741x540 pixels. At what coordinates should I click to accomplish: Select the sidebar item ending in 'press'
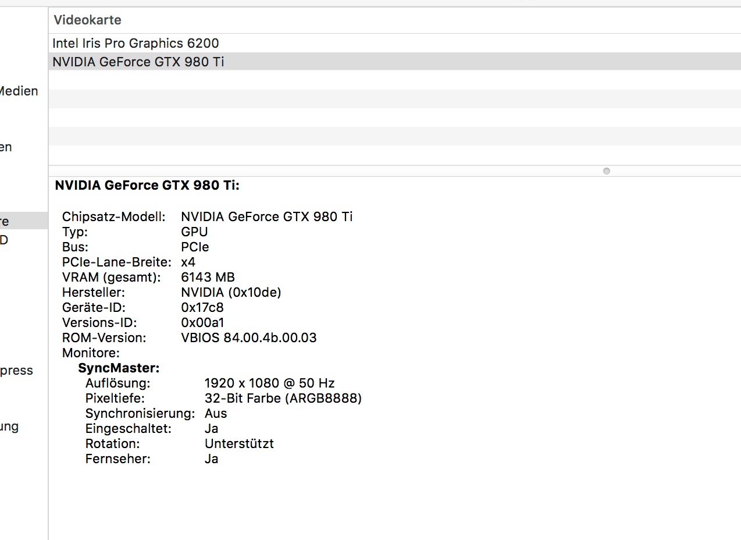pos(17,371)
